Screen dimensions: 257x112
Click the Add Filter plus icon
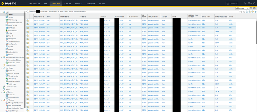(x=247, y=12)
